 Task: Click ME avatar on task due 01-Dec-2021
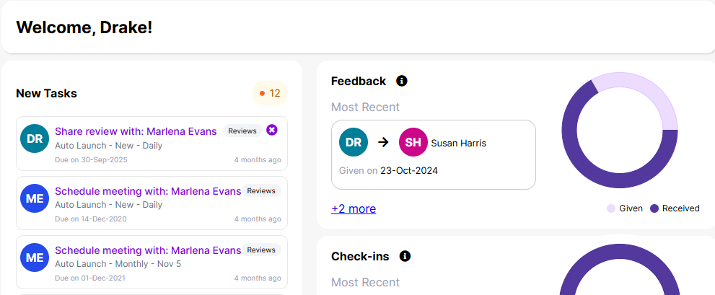point(35,257)
